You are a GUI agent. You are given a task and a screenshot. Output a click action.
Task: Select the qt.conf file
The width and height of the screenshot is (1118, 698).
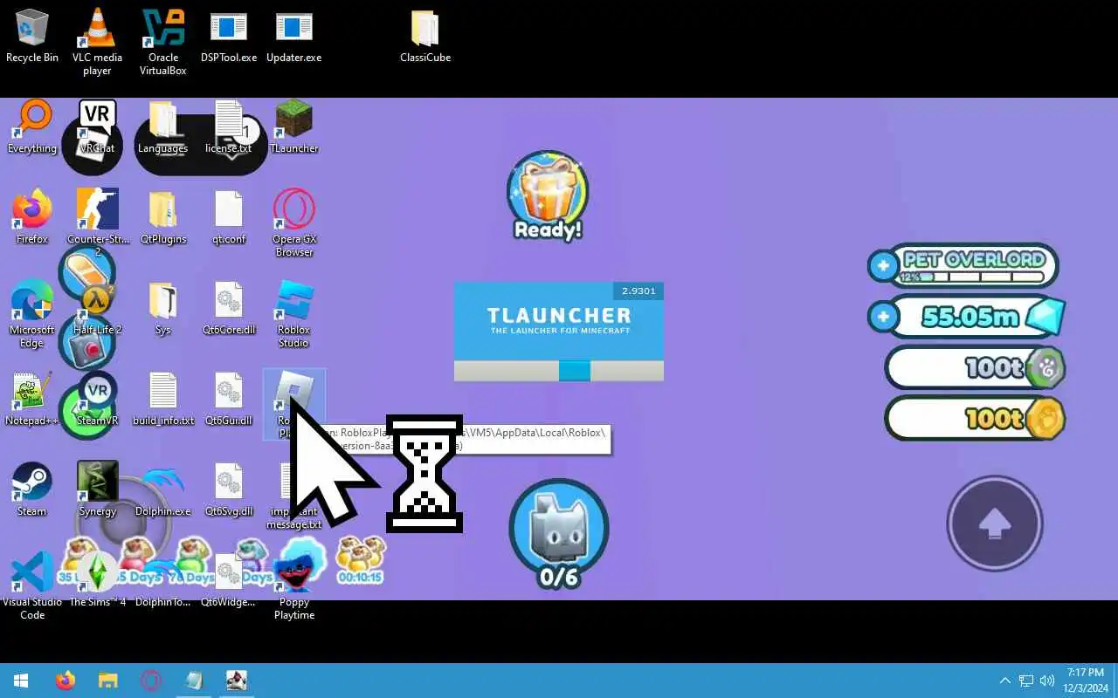pos(228,218)
